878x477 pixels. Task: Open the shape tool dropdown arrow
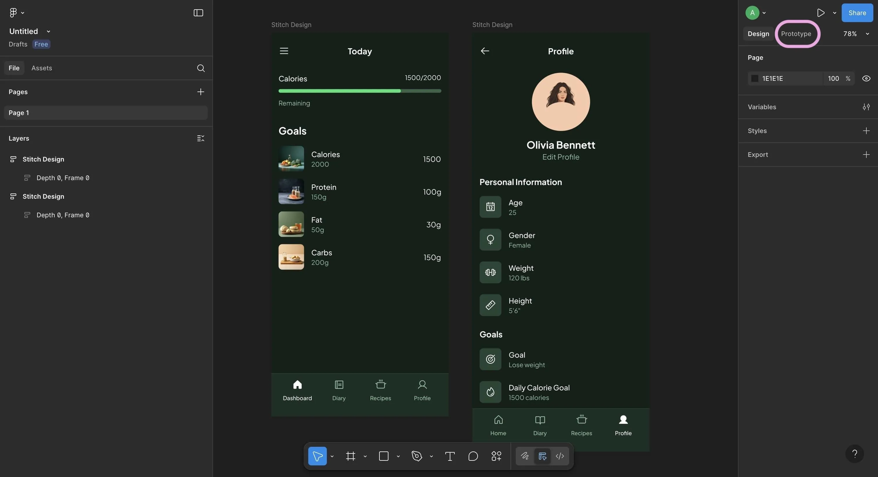(x=398, y=456)
